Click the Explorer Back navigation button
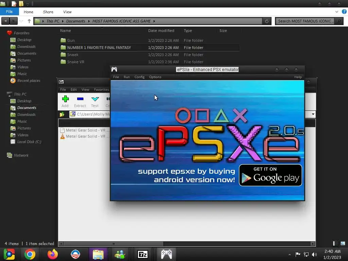The width and height of the screenshot is (348, 261). pos(5,21)
